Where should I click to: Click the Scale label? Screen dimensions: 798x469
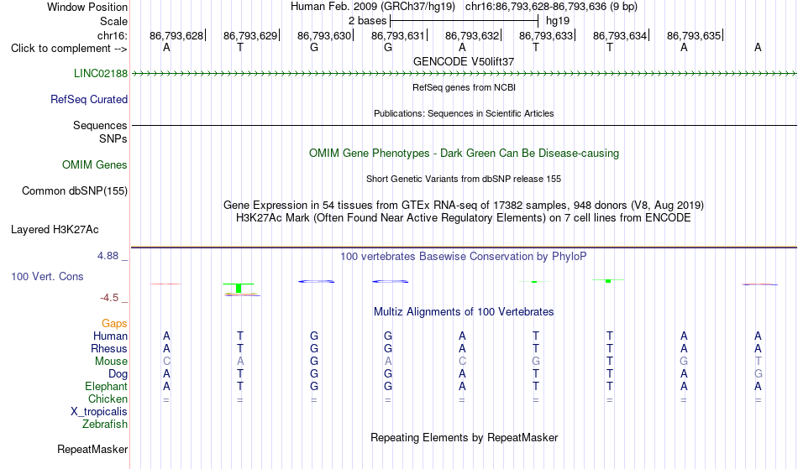click(113, 21)
